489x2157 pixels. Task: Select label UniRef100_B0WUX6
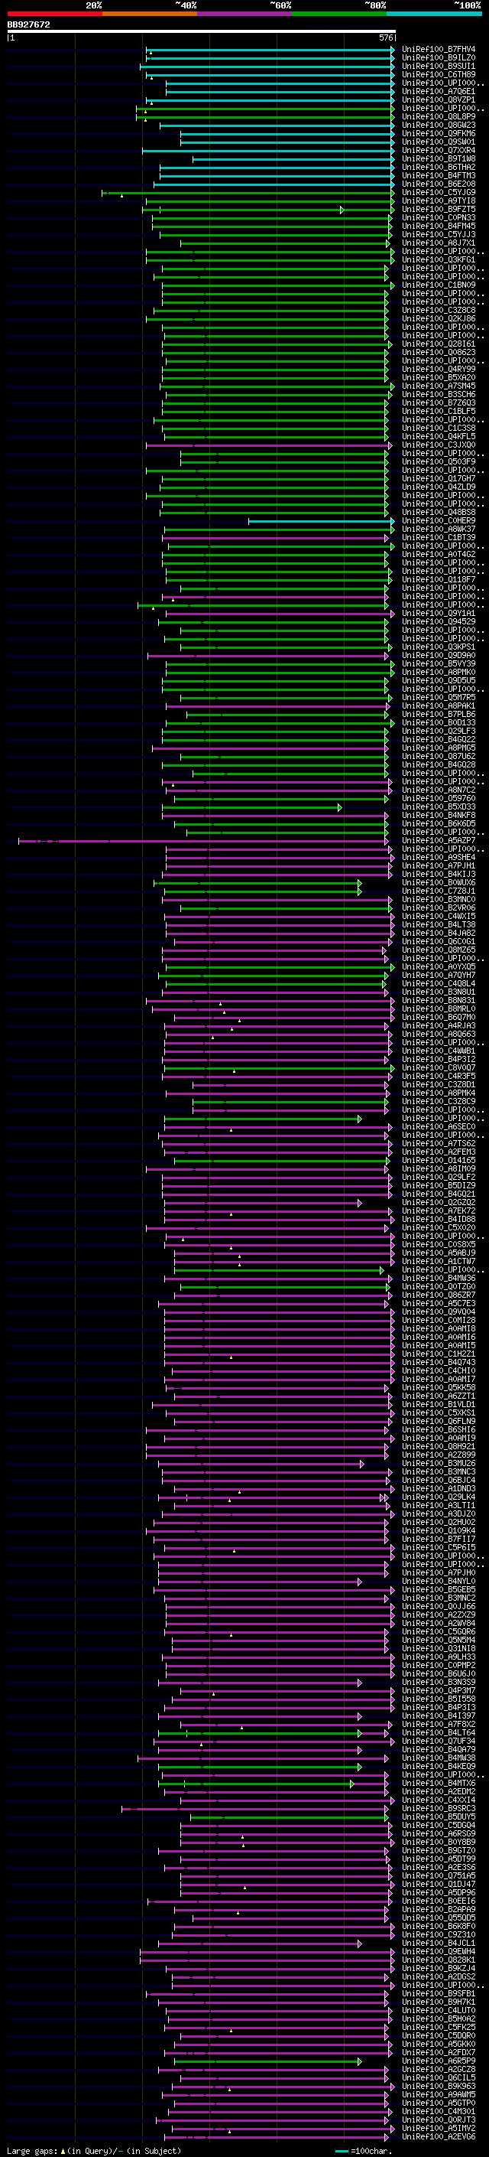tap(439, 882)
